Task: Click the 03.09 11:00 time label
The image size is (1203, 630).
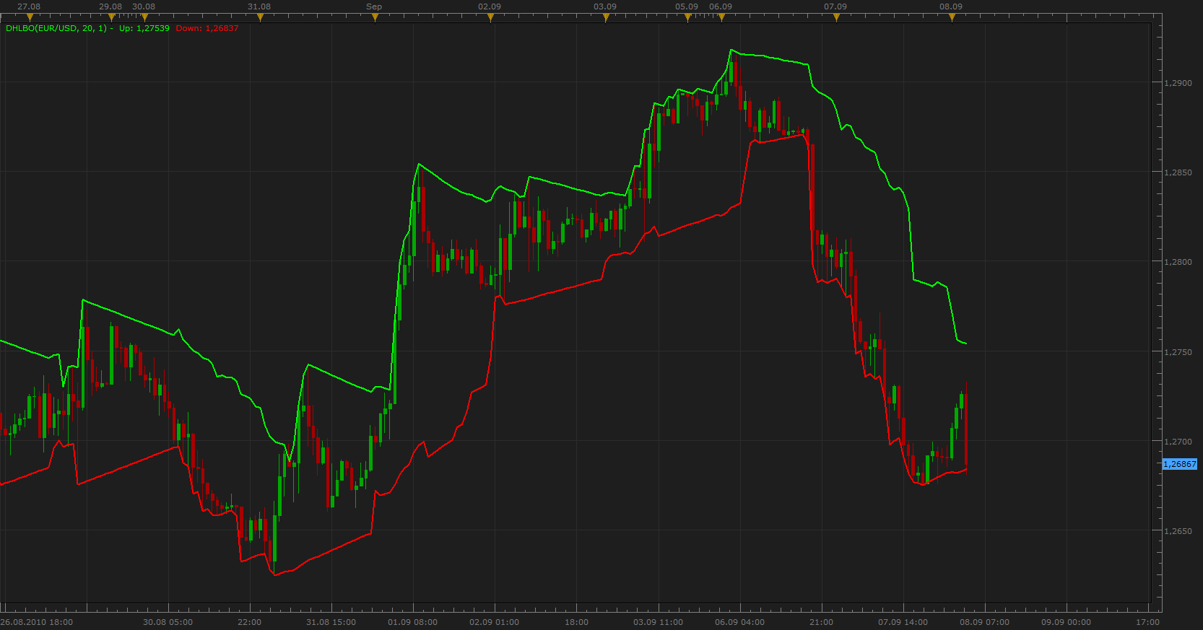Action: [658, 622]
